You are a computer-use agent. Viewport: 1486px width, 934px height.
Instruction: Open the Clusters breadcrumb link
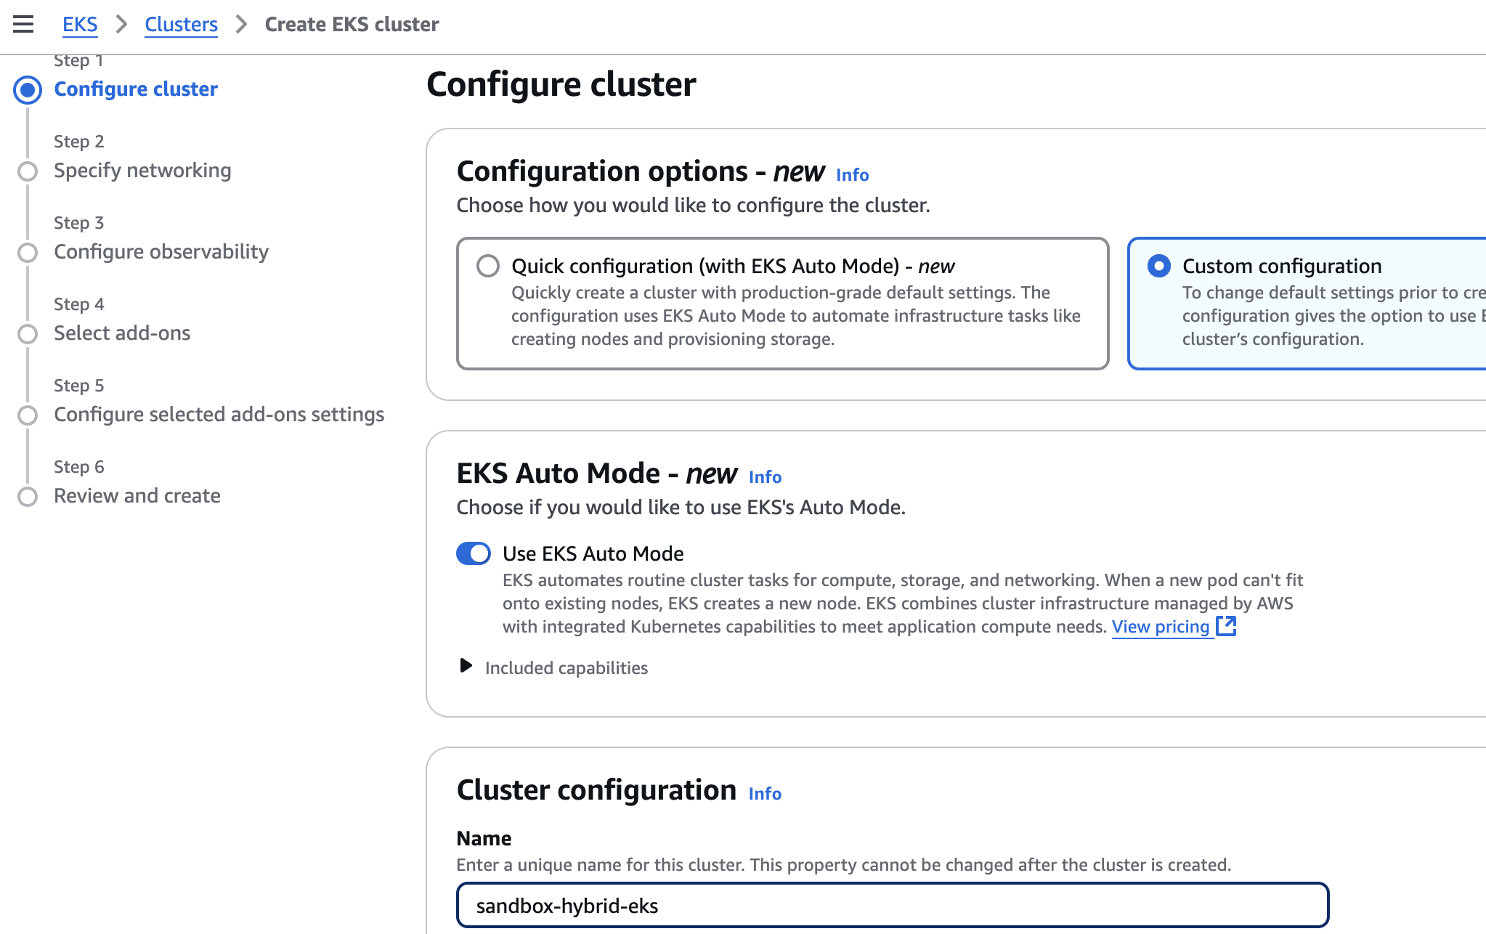tap(181, 24)
